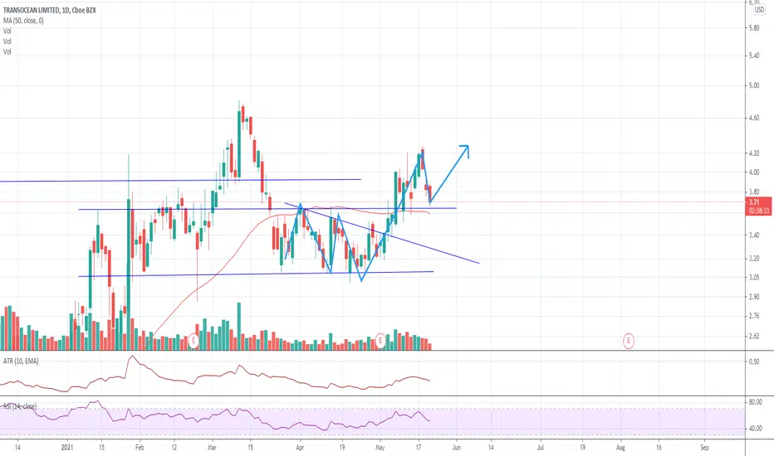Click the 3.05 price axis label
The height and width of the screenshot is (456, 774).
coord(754,278)
